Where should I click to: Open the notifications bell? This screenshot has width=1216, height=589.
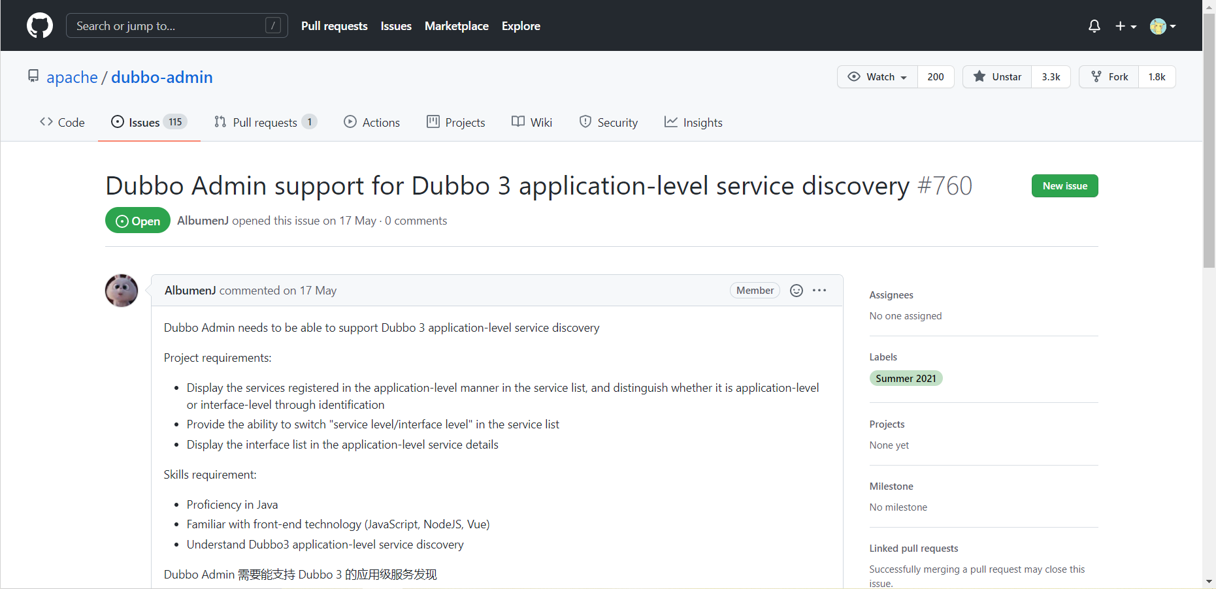(1094, 26)
